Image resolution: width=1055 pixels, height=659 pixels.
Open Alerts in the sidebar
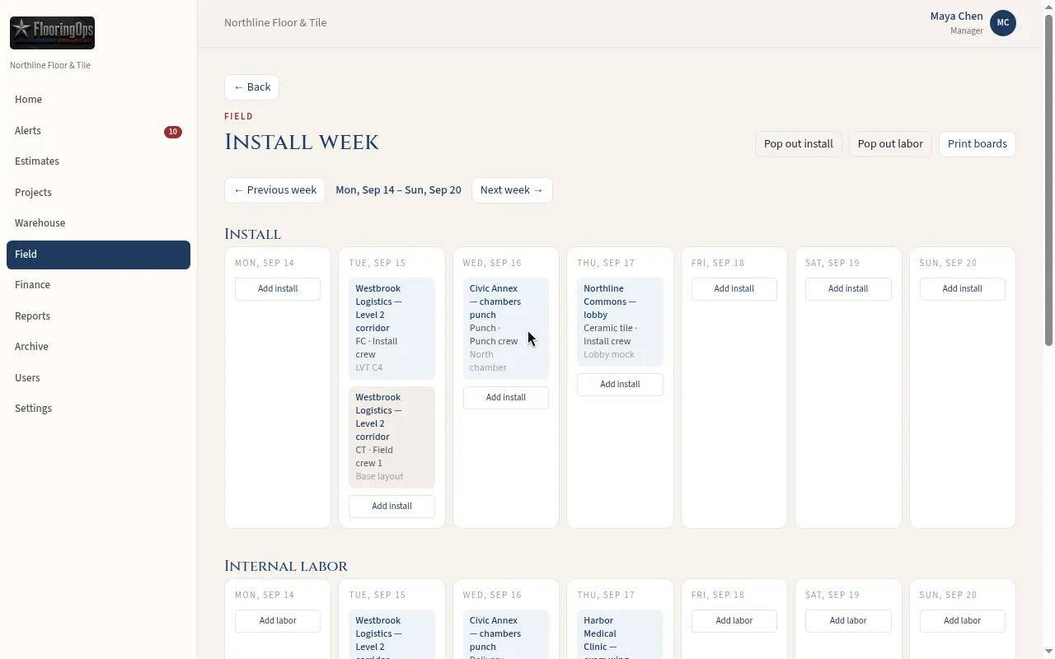98,131
